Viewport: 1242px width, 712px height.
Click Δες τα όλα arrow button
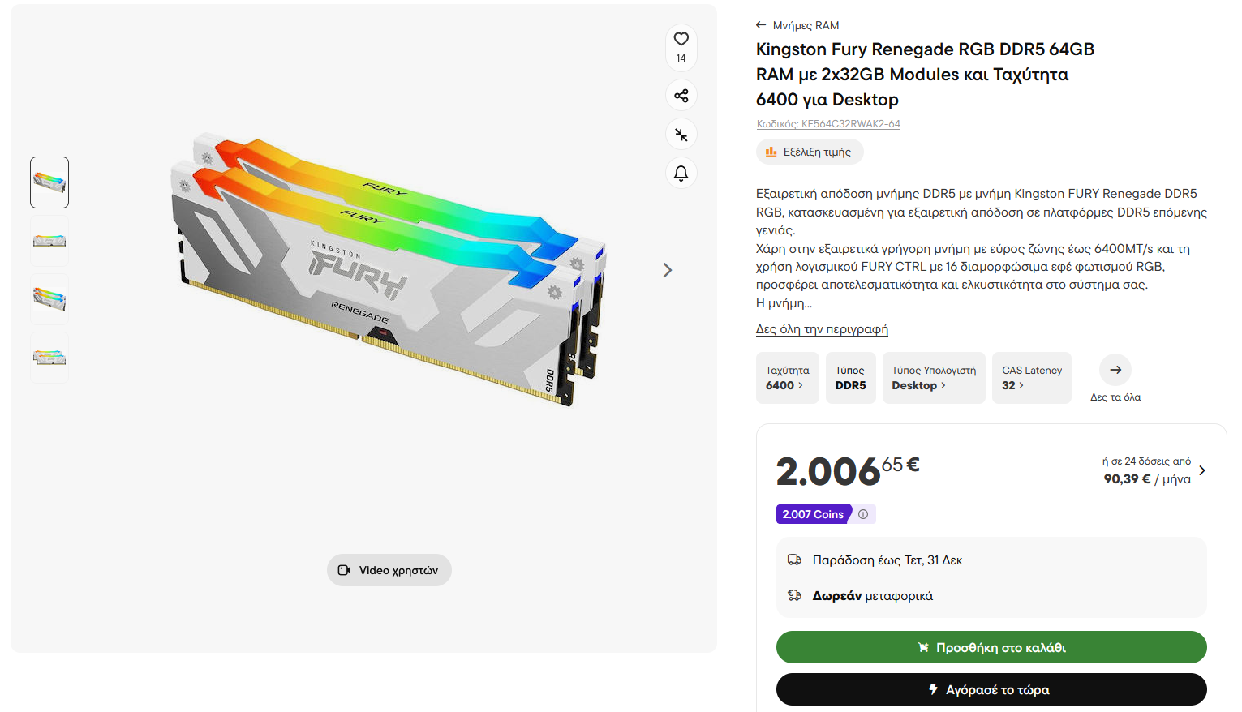point(1115,370)
